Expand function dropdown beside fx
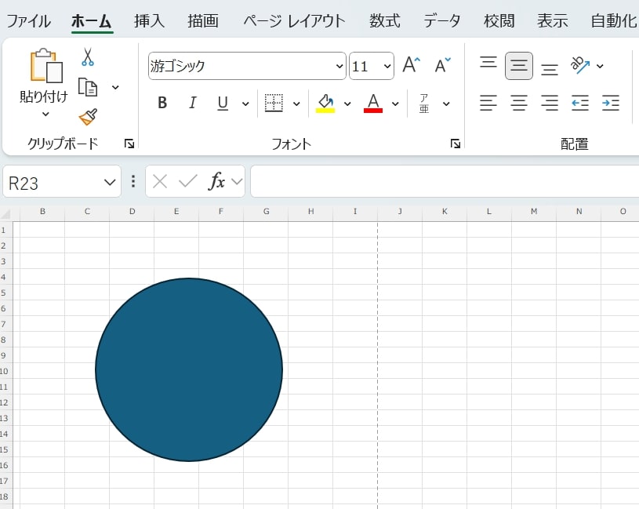The image size is (639, 509). (x=236, y=181)
